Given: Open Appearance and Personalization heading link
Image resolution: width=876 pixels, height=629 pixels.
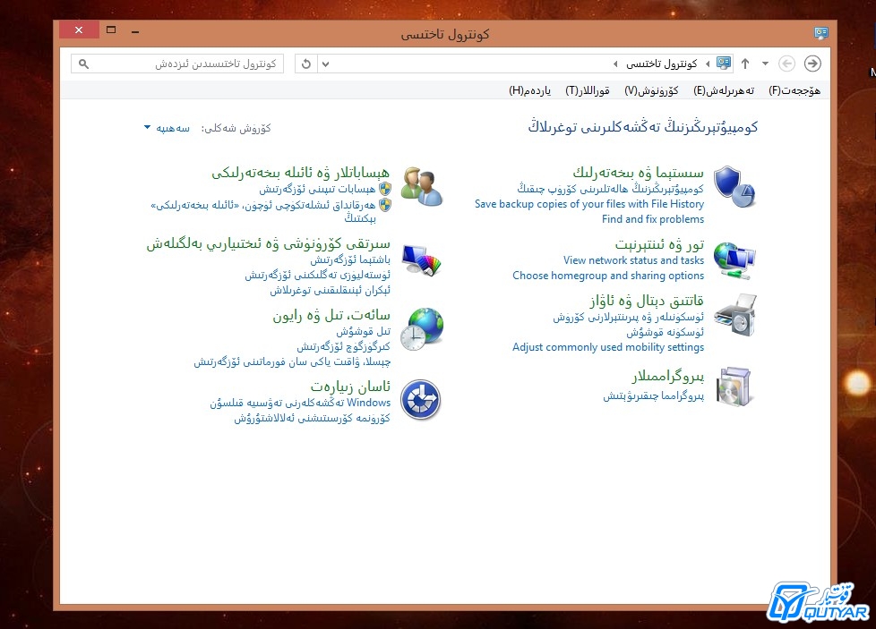Looking at the screenshot, I should coord(268,244).
